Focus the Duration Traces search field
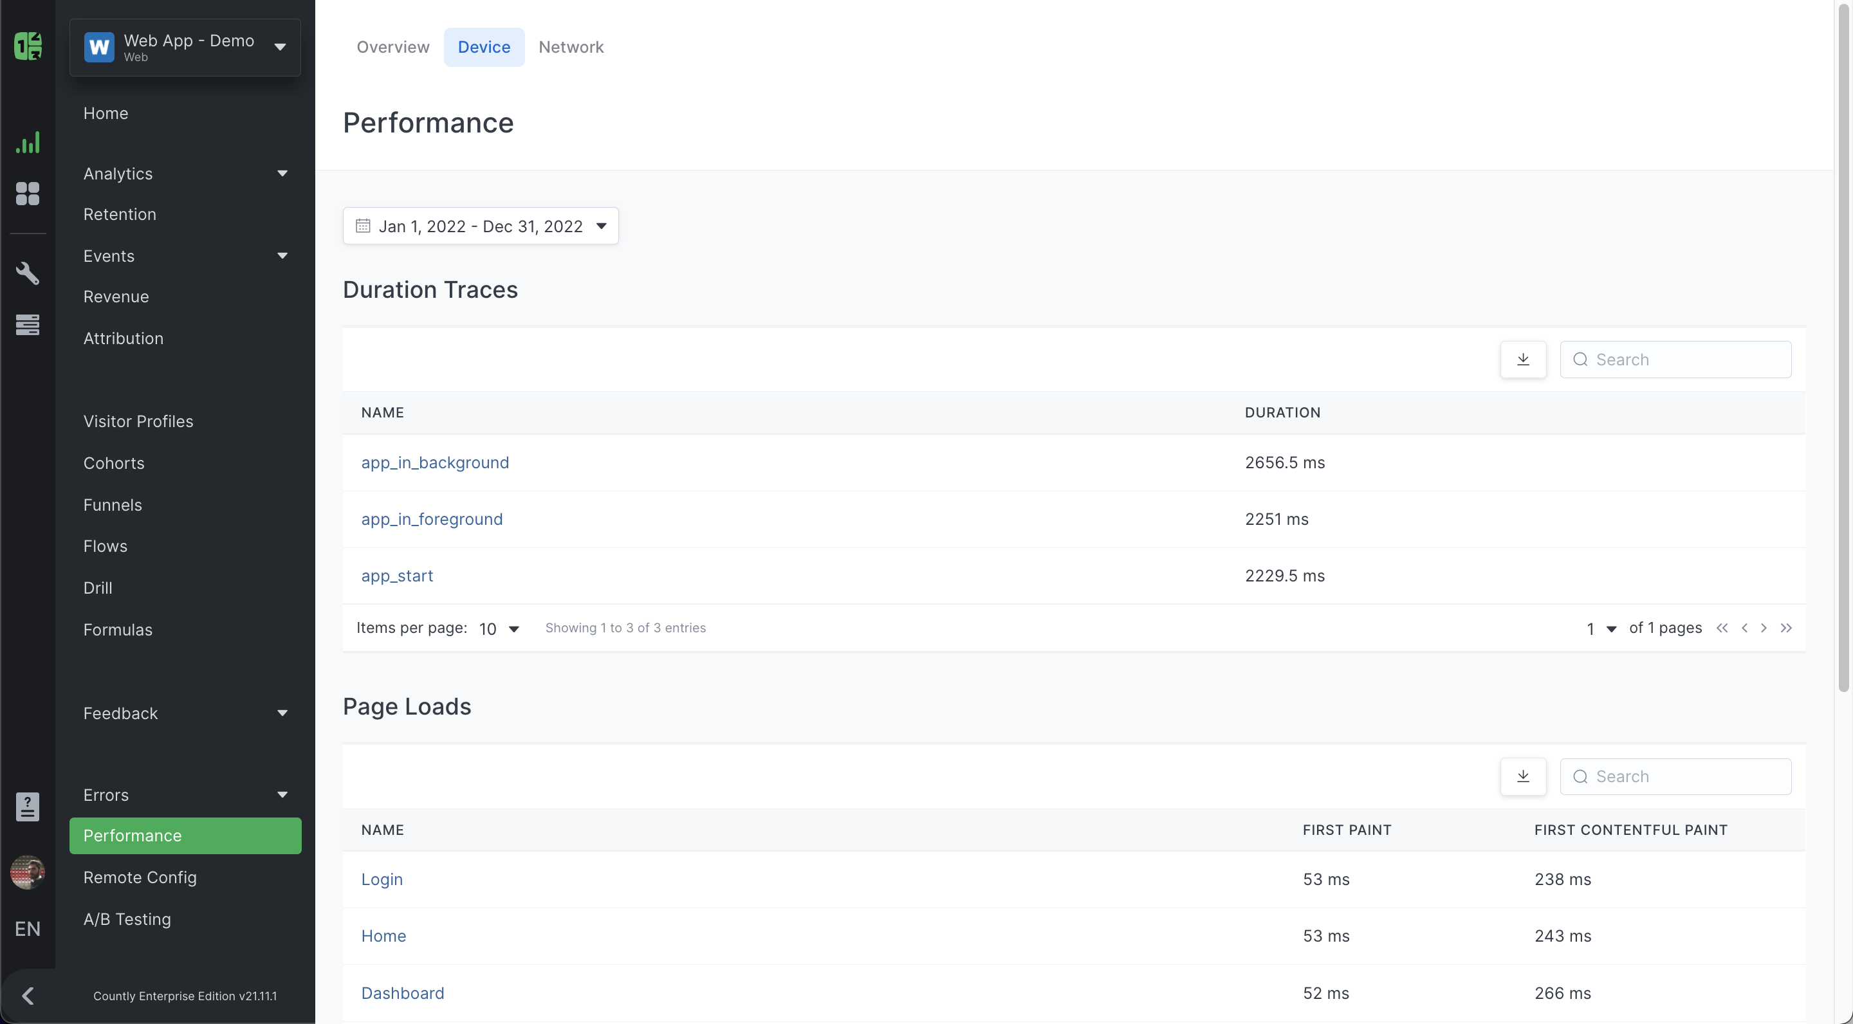Screen dimensions: 1853x1024 pyautogui.click(x=1675, y=360)
